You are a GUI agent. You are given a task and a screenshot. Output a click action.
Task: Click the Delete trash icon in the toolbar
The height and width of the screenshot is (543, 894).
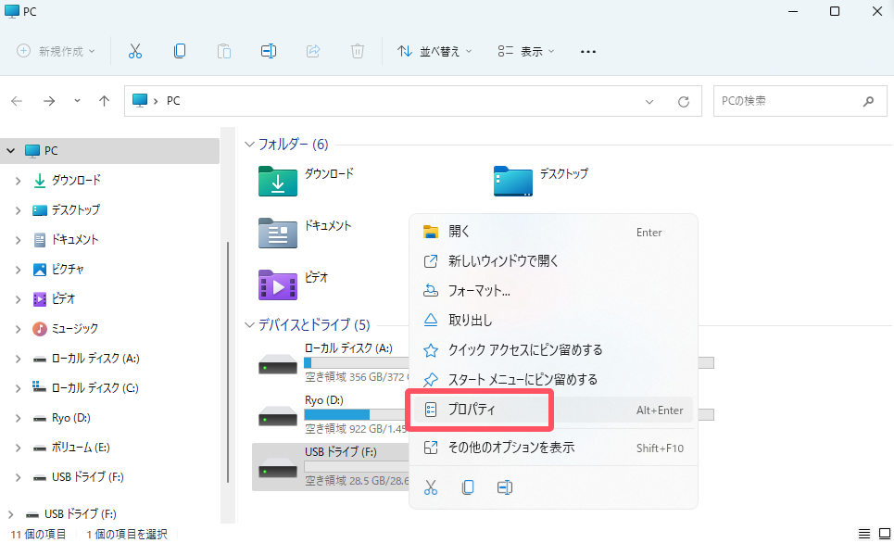tap(357, 51)
